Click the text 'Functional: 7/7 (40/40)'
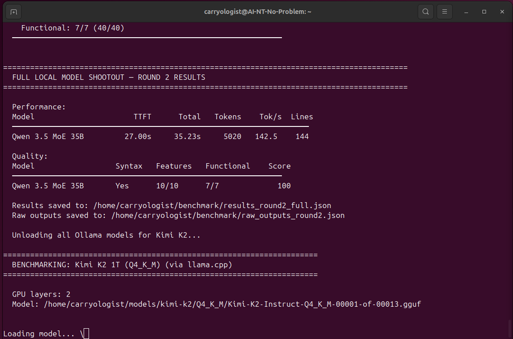The height and width of the screenshot is (339, 513). pos(73,28)
